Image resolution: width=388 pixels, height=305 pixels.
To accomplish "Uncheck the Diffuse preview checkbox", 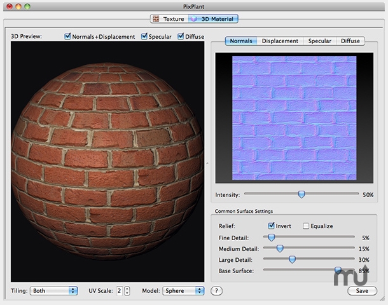I will coord(181,37).
